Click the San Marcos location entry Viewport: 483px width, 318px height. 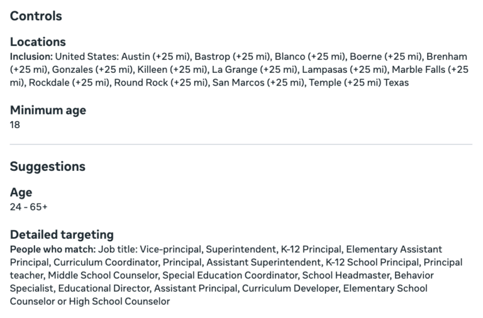(259, 83)
